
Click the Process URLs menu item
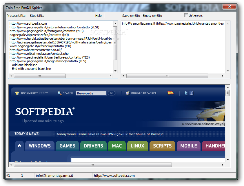(x=16, y=16)
